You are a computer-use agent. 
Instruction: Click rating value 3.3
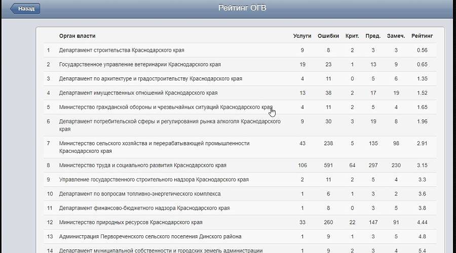[x=422, y=180]
